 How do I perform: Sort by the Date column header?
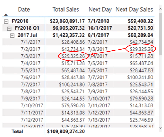tap(24, 10)
